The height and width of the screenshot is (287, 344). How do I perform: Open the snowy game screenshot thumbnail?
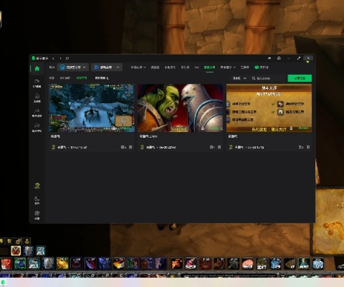click(x=92, y=108)
